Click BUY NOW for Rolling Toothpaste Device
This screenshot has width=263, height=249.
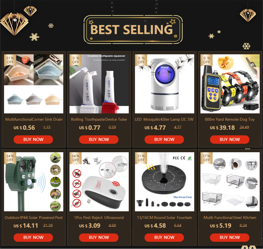tap(99, 140)
